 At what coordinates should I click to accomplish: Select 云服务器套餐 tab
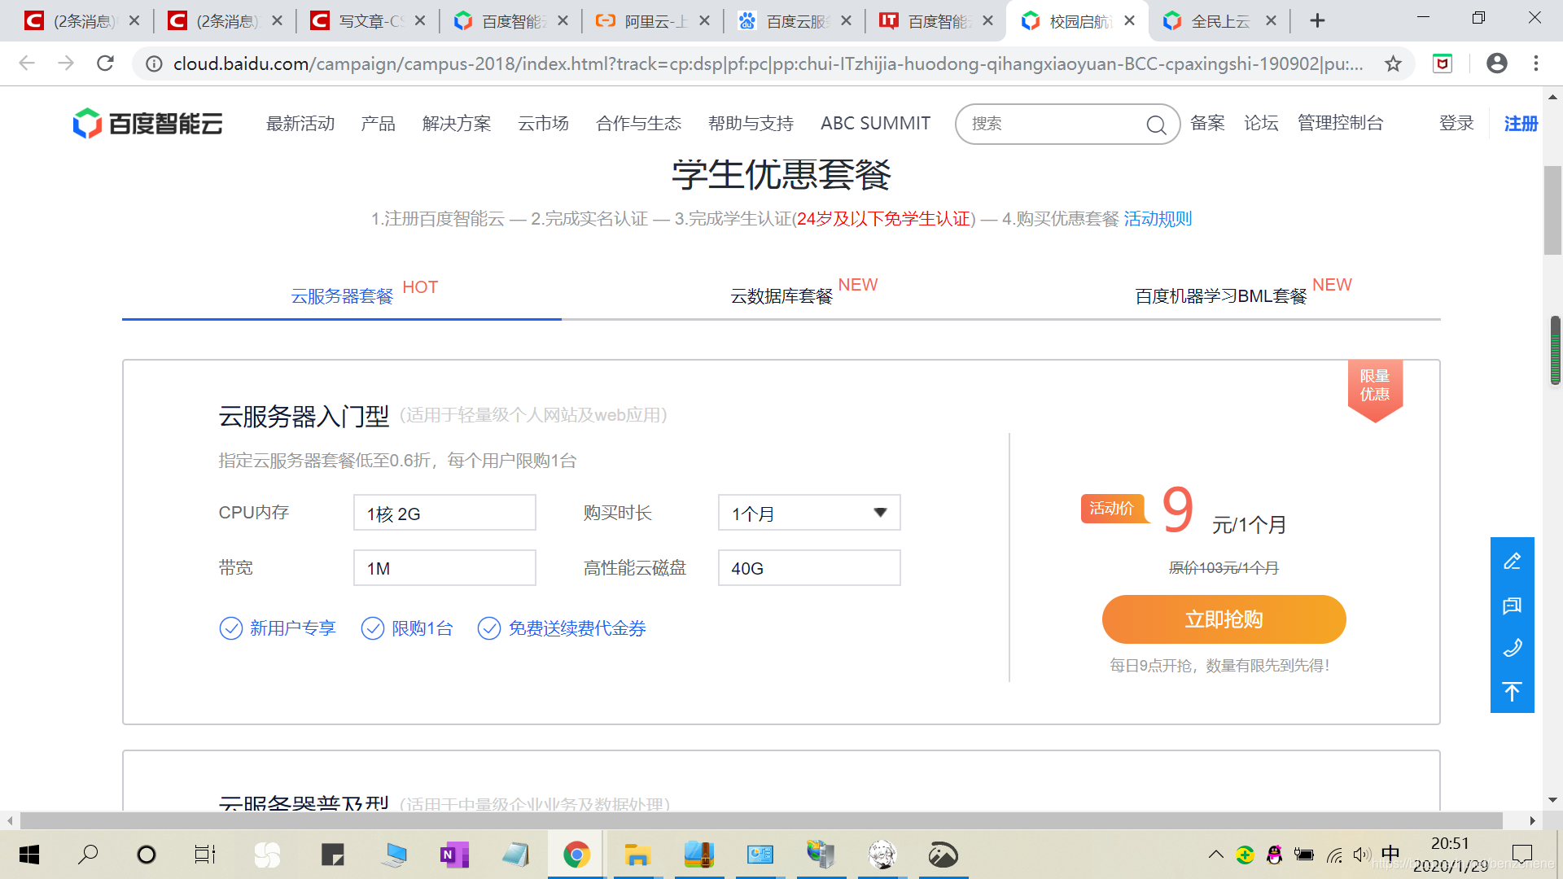click(342, 296)
